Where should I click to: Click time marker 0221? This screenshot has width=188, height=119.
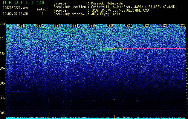click(x=21, y=26)
